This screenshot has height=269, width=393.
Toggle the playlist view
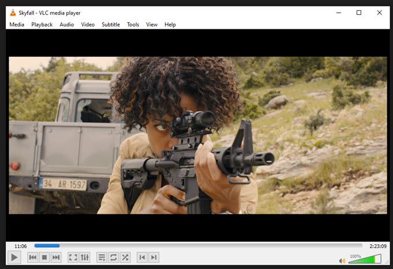102,257
